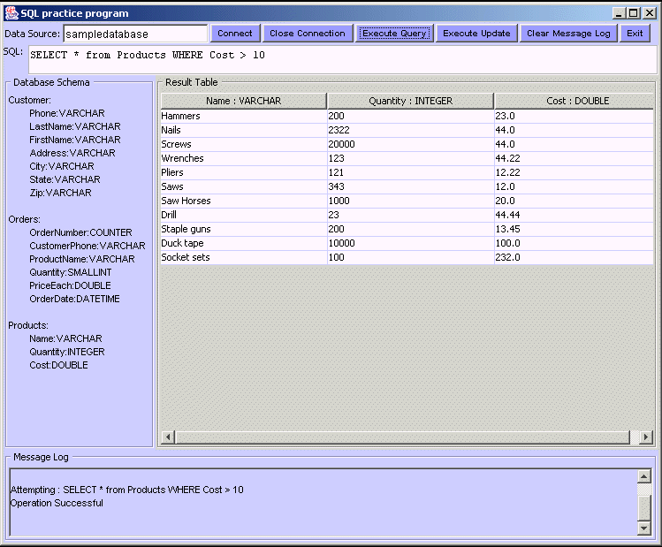This screenshot has height=547, width=662.
Task: Click OrderDate:DATETIME schema entry
Action: 74,299
